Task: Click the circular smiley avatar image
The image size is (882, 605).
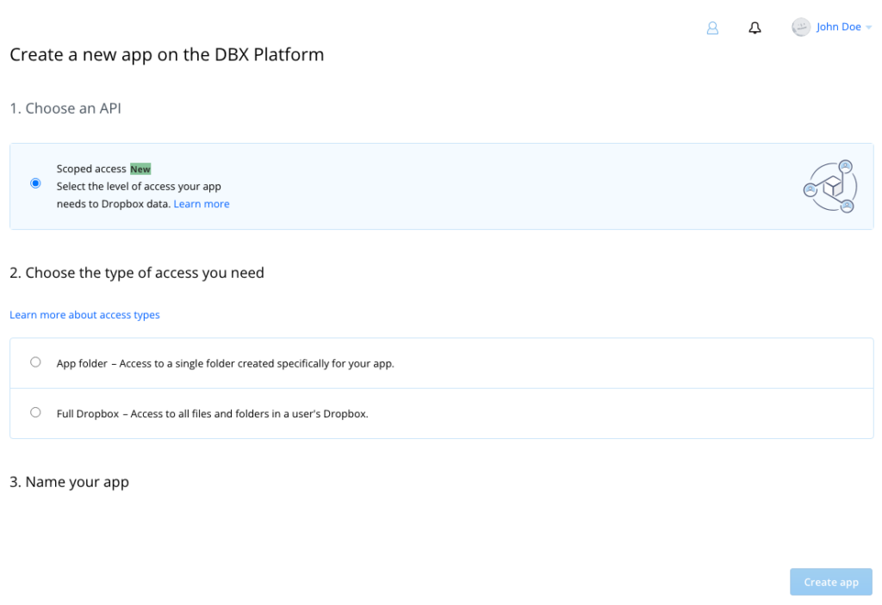Action: coord(800,27)
